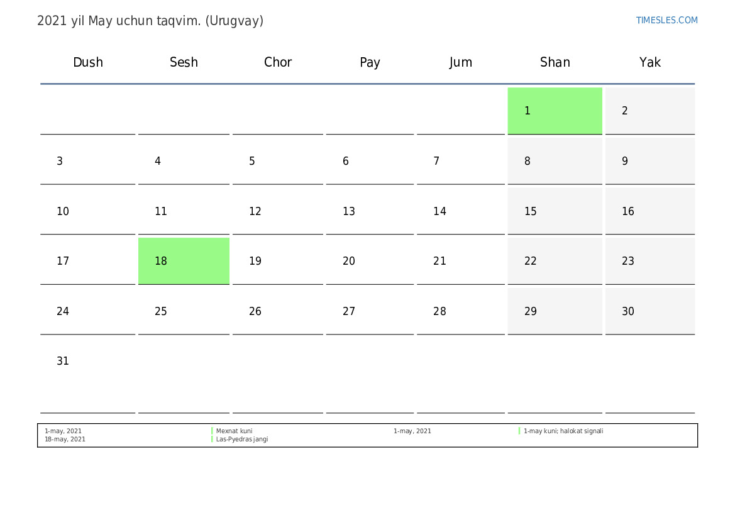Select day 3 in the calendar

[87, 161]
